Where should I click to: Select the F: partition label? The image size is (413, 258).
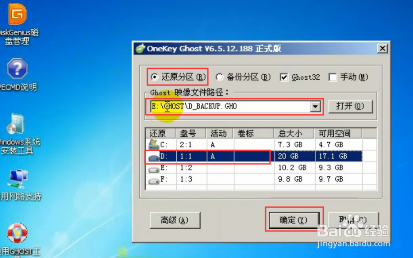click(164, 179)
